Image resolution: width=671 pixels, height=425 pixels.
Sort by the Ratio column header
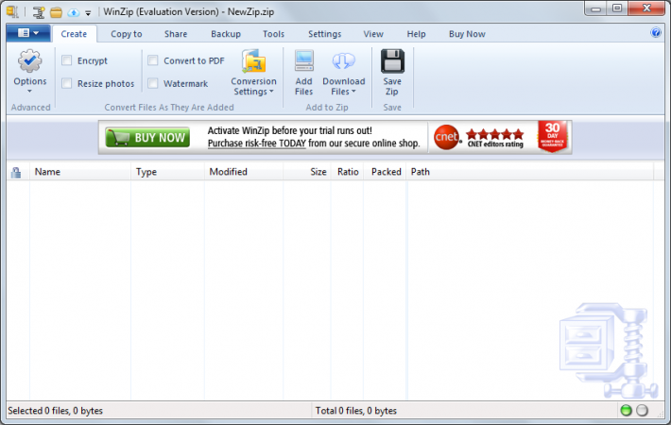(347, 172)
